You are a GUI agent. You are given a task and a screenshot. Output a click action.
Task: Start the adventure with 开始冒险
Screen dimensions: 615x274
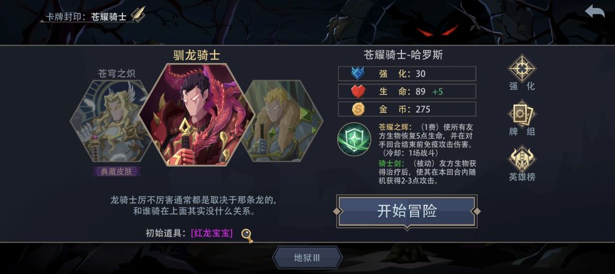tap(407, 211)
